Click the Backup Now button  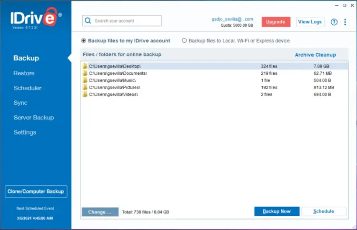click(x=277, y=211)
